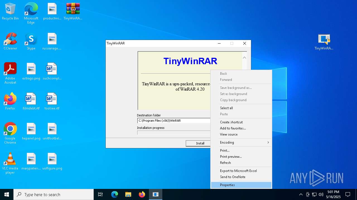
Task: Select toolsee.rtf document icon
Action: [52, 101]
